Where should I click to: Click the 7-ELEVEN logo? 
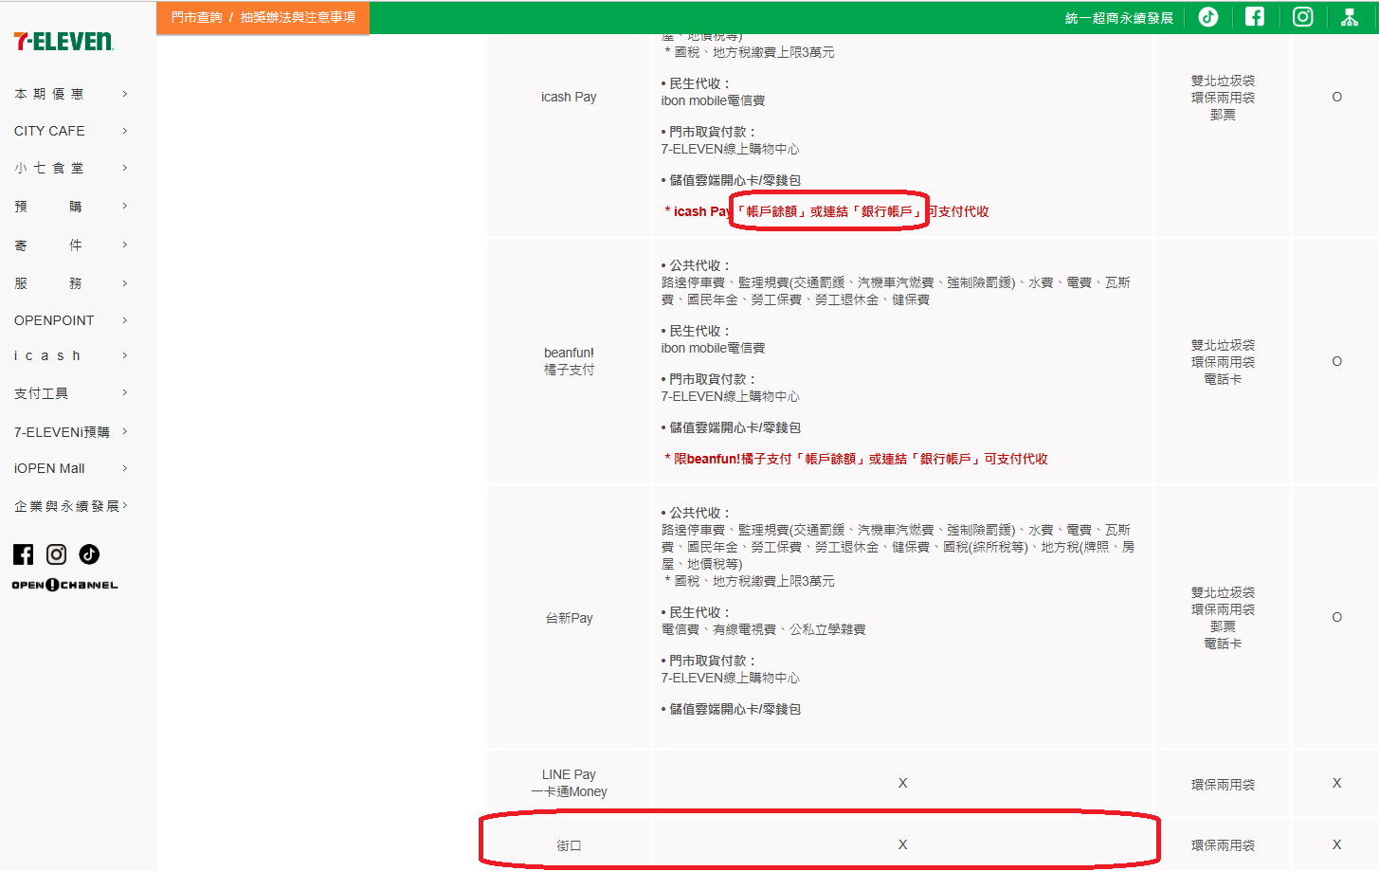click(64, 42)
